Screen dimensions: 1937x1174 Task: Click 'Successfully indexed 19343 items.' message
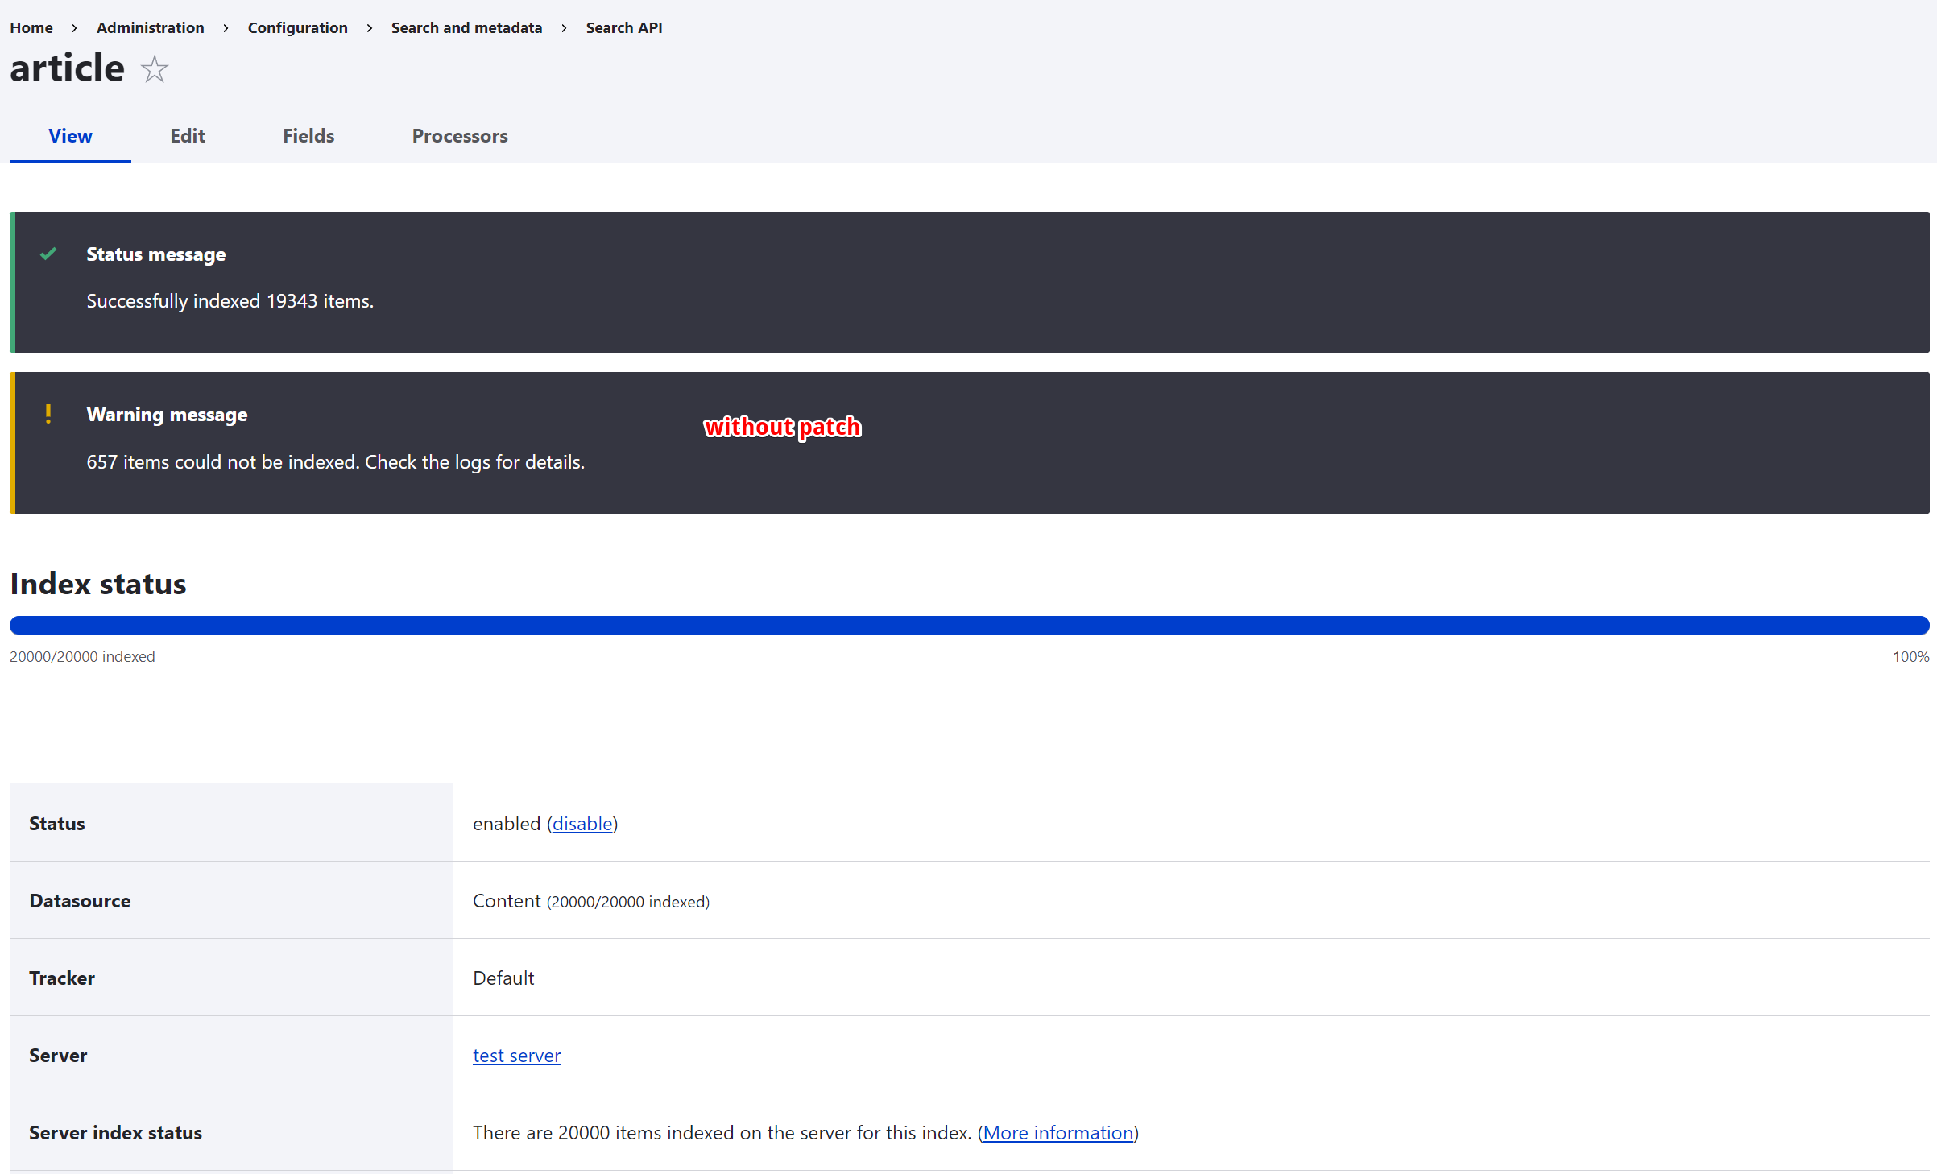coord(230,301)
